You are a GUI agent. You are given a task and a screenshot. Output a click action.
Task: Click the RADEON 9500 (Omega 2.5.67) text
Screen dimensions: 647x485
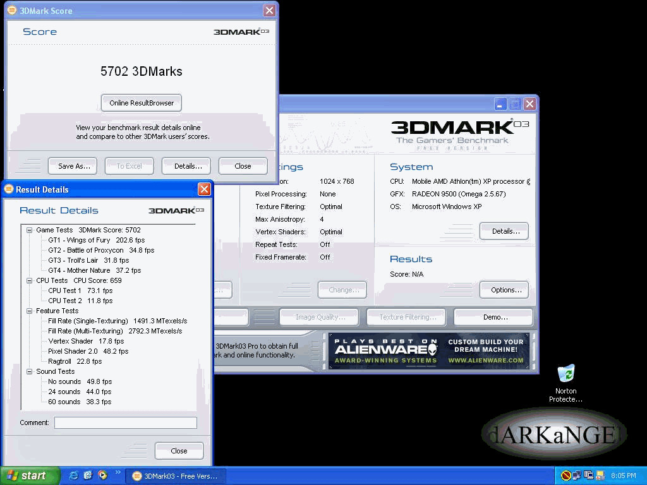(x=459, y=195)
